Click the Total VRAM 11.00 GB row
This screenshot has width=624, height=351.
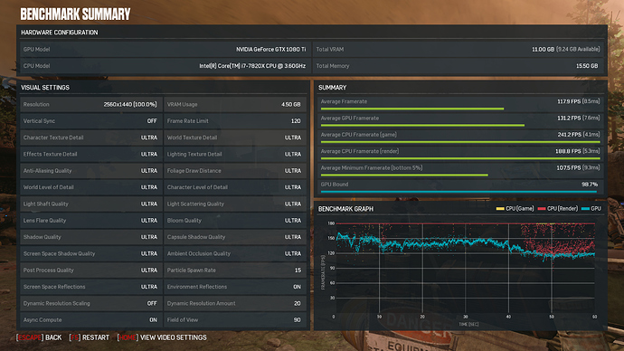click(x=458, y=50)
